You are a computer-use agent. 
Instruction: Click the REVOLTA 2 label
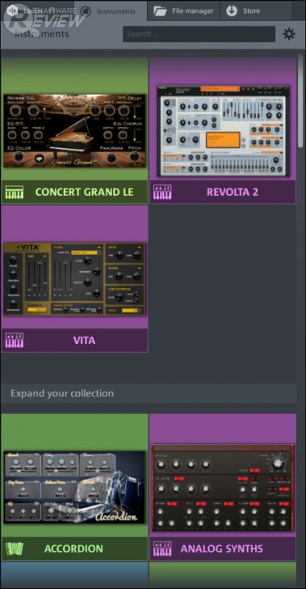233,192
